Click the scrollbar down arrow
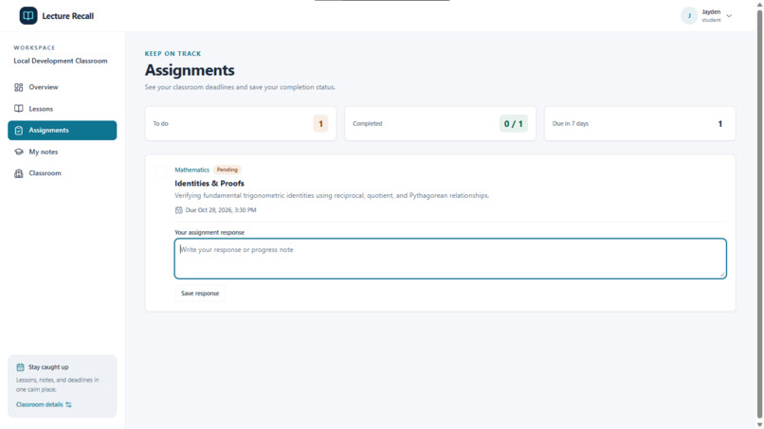Image resolution: width=764 pixels, height=429 pixels. pos(759,424)
